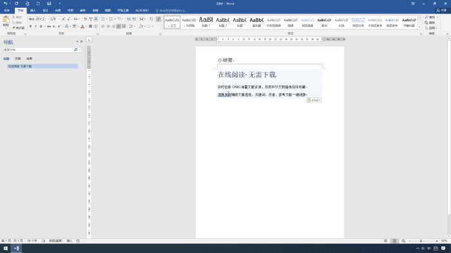Expand the styles gallery with More arrow

click(419, 27)
